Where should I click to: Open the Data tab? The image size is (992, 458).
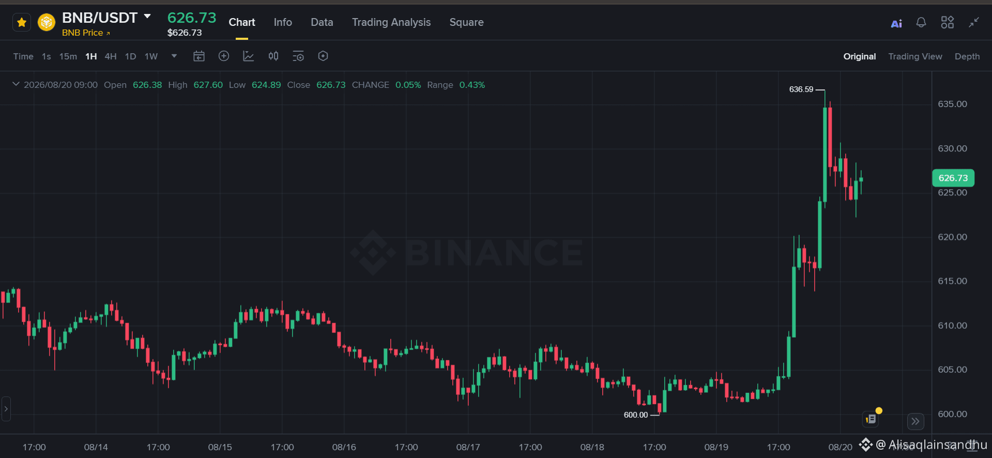click(322, 22)
